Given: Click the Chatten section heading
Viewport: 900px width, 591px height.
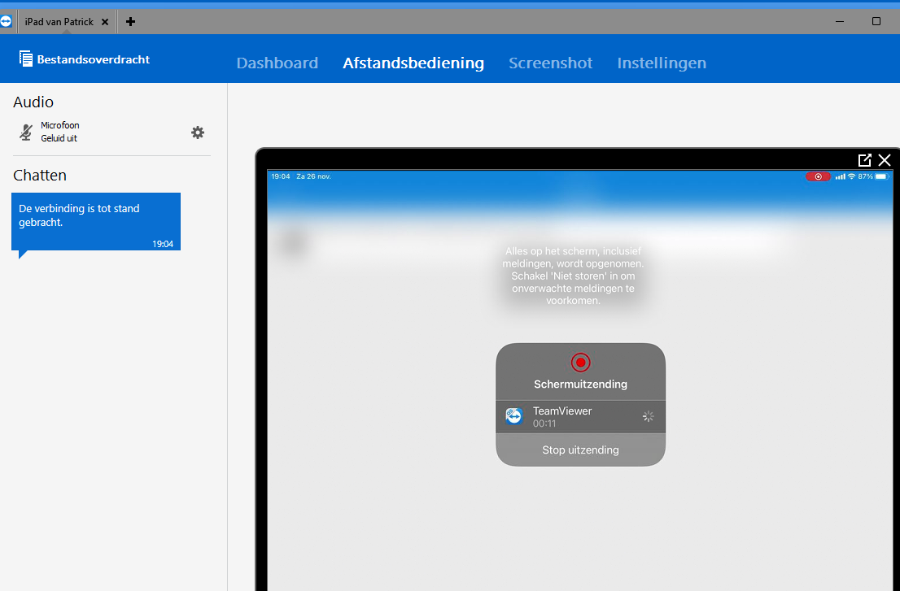Looking at the screenshot, I should tap(40, 176).
